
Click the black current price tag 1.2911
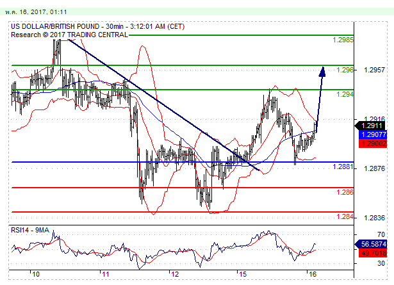click(371, 126)
